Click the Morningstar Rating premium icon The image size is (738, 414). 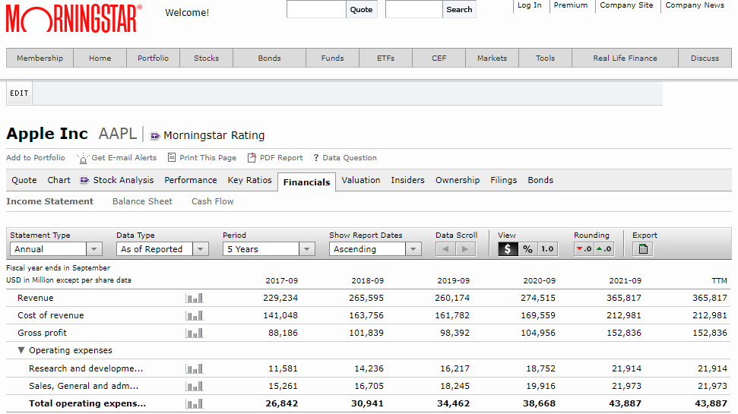(155, 136)
